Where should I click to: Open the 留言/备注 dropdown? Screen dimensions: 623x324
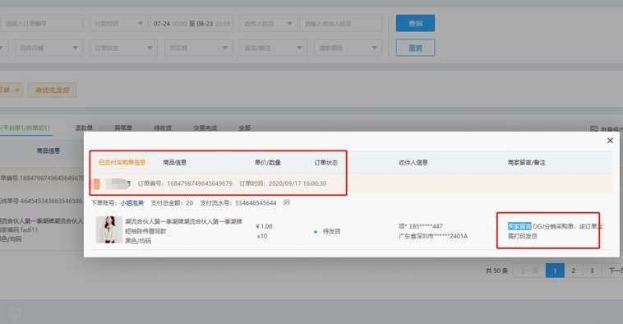point(273,48)
